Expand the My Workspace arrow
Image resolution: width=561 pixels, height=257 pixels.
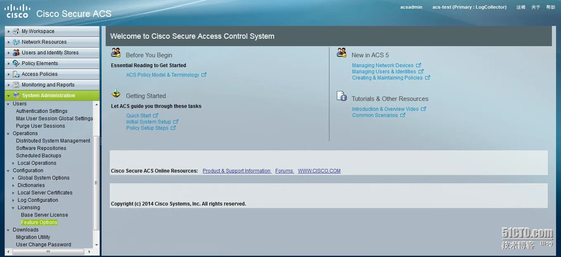pyautogui.click(x=9, y=31)
